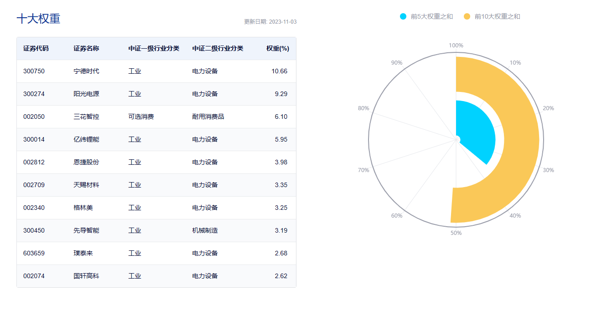This screenshot has height=310, width=602.
Task: Click the 证券名称 column header
Action: tap(86, 49)
